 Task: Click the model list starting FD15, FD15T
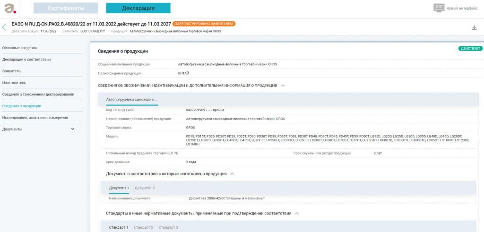click(x=328, y=140)
